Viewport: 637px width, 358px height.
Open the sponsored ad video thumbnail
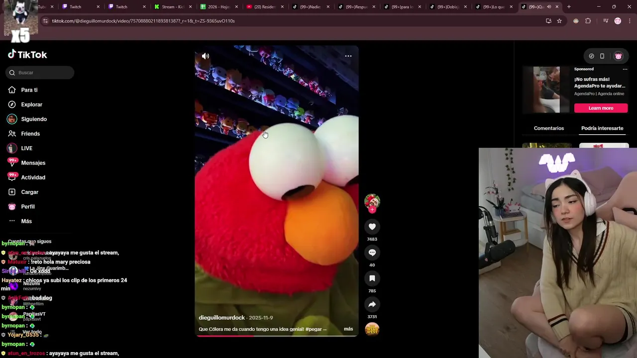(546, 90)
